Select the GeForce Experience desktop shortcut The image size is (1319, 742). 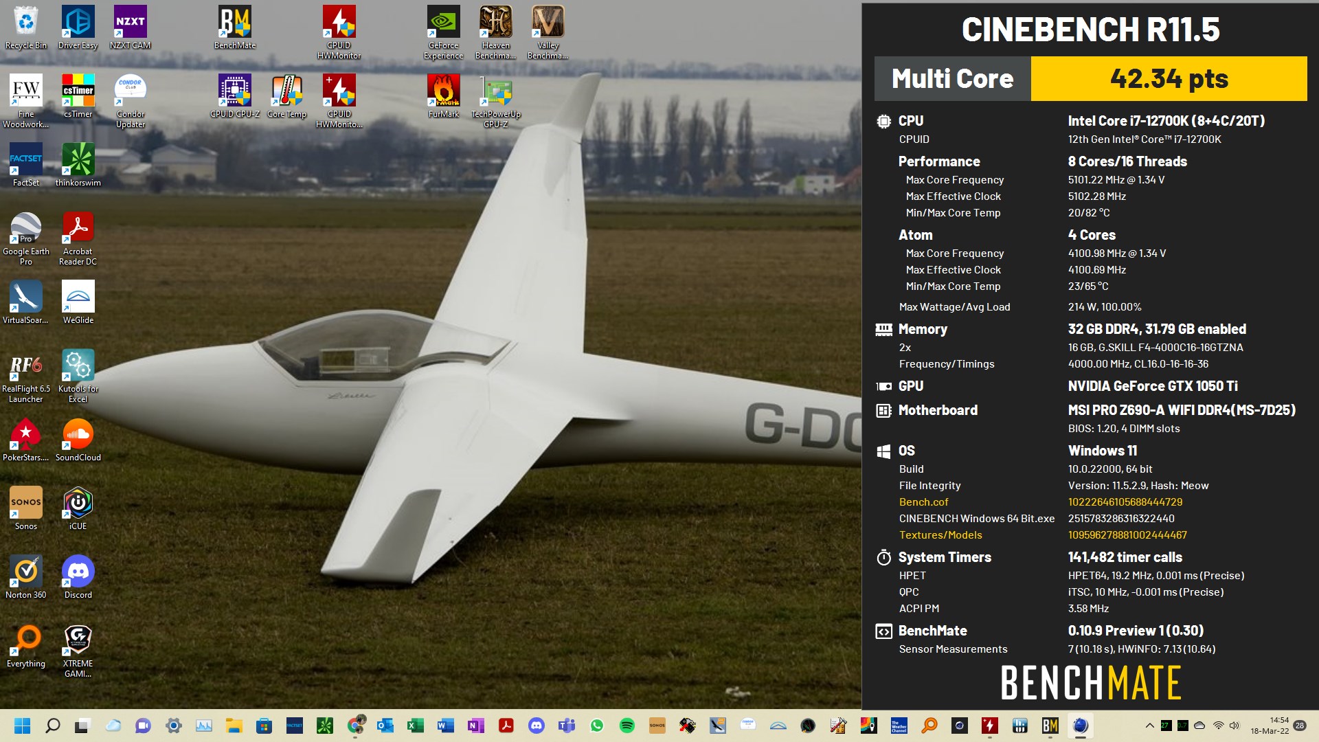[444, 33]
